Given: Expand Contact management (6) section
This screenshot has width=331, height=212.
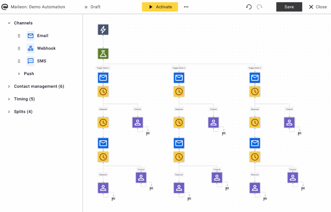Looking at the screenshot, I should [9, 86].
